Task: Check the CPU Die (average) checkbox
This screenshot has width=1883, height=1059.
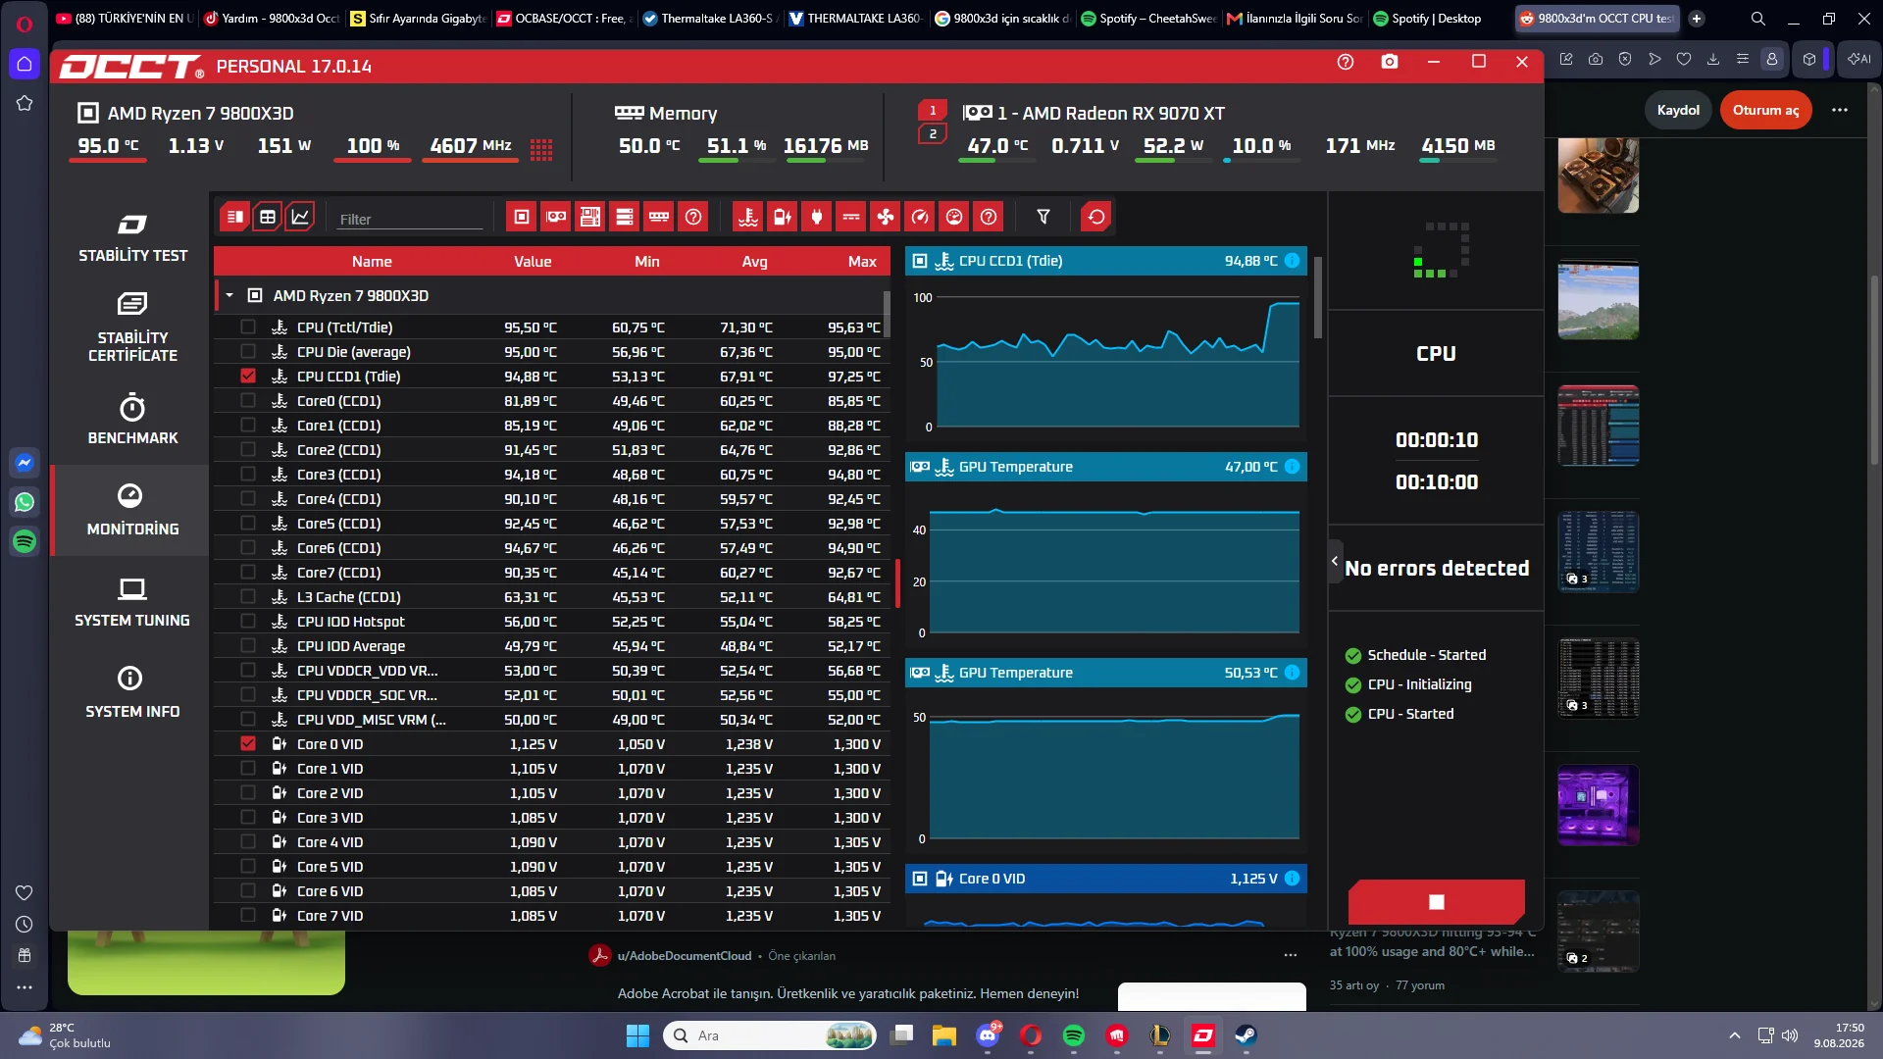Action: coord(248,351)
